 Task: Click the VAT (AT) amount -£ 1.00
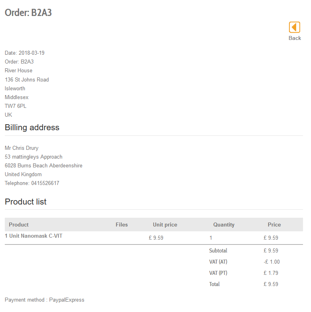tap(272, 262)
